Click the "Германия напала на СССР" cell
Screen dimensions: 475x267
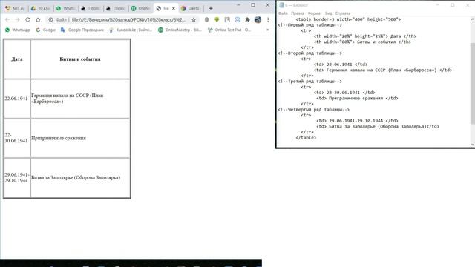click(x=80, y=99)
